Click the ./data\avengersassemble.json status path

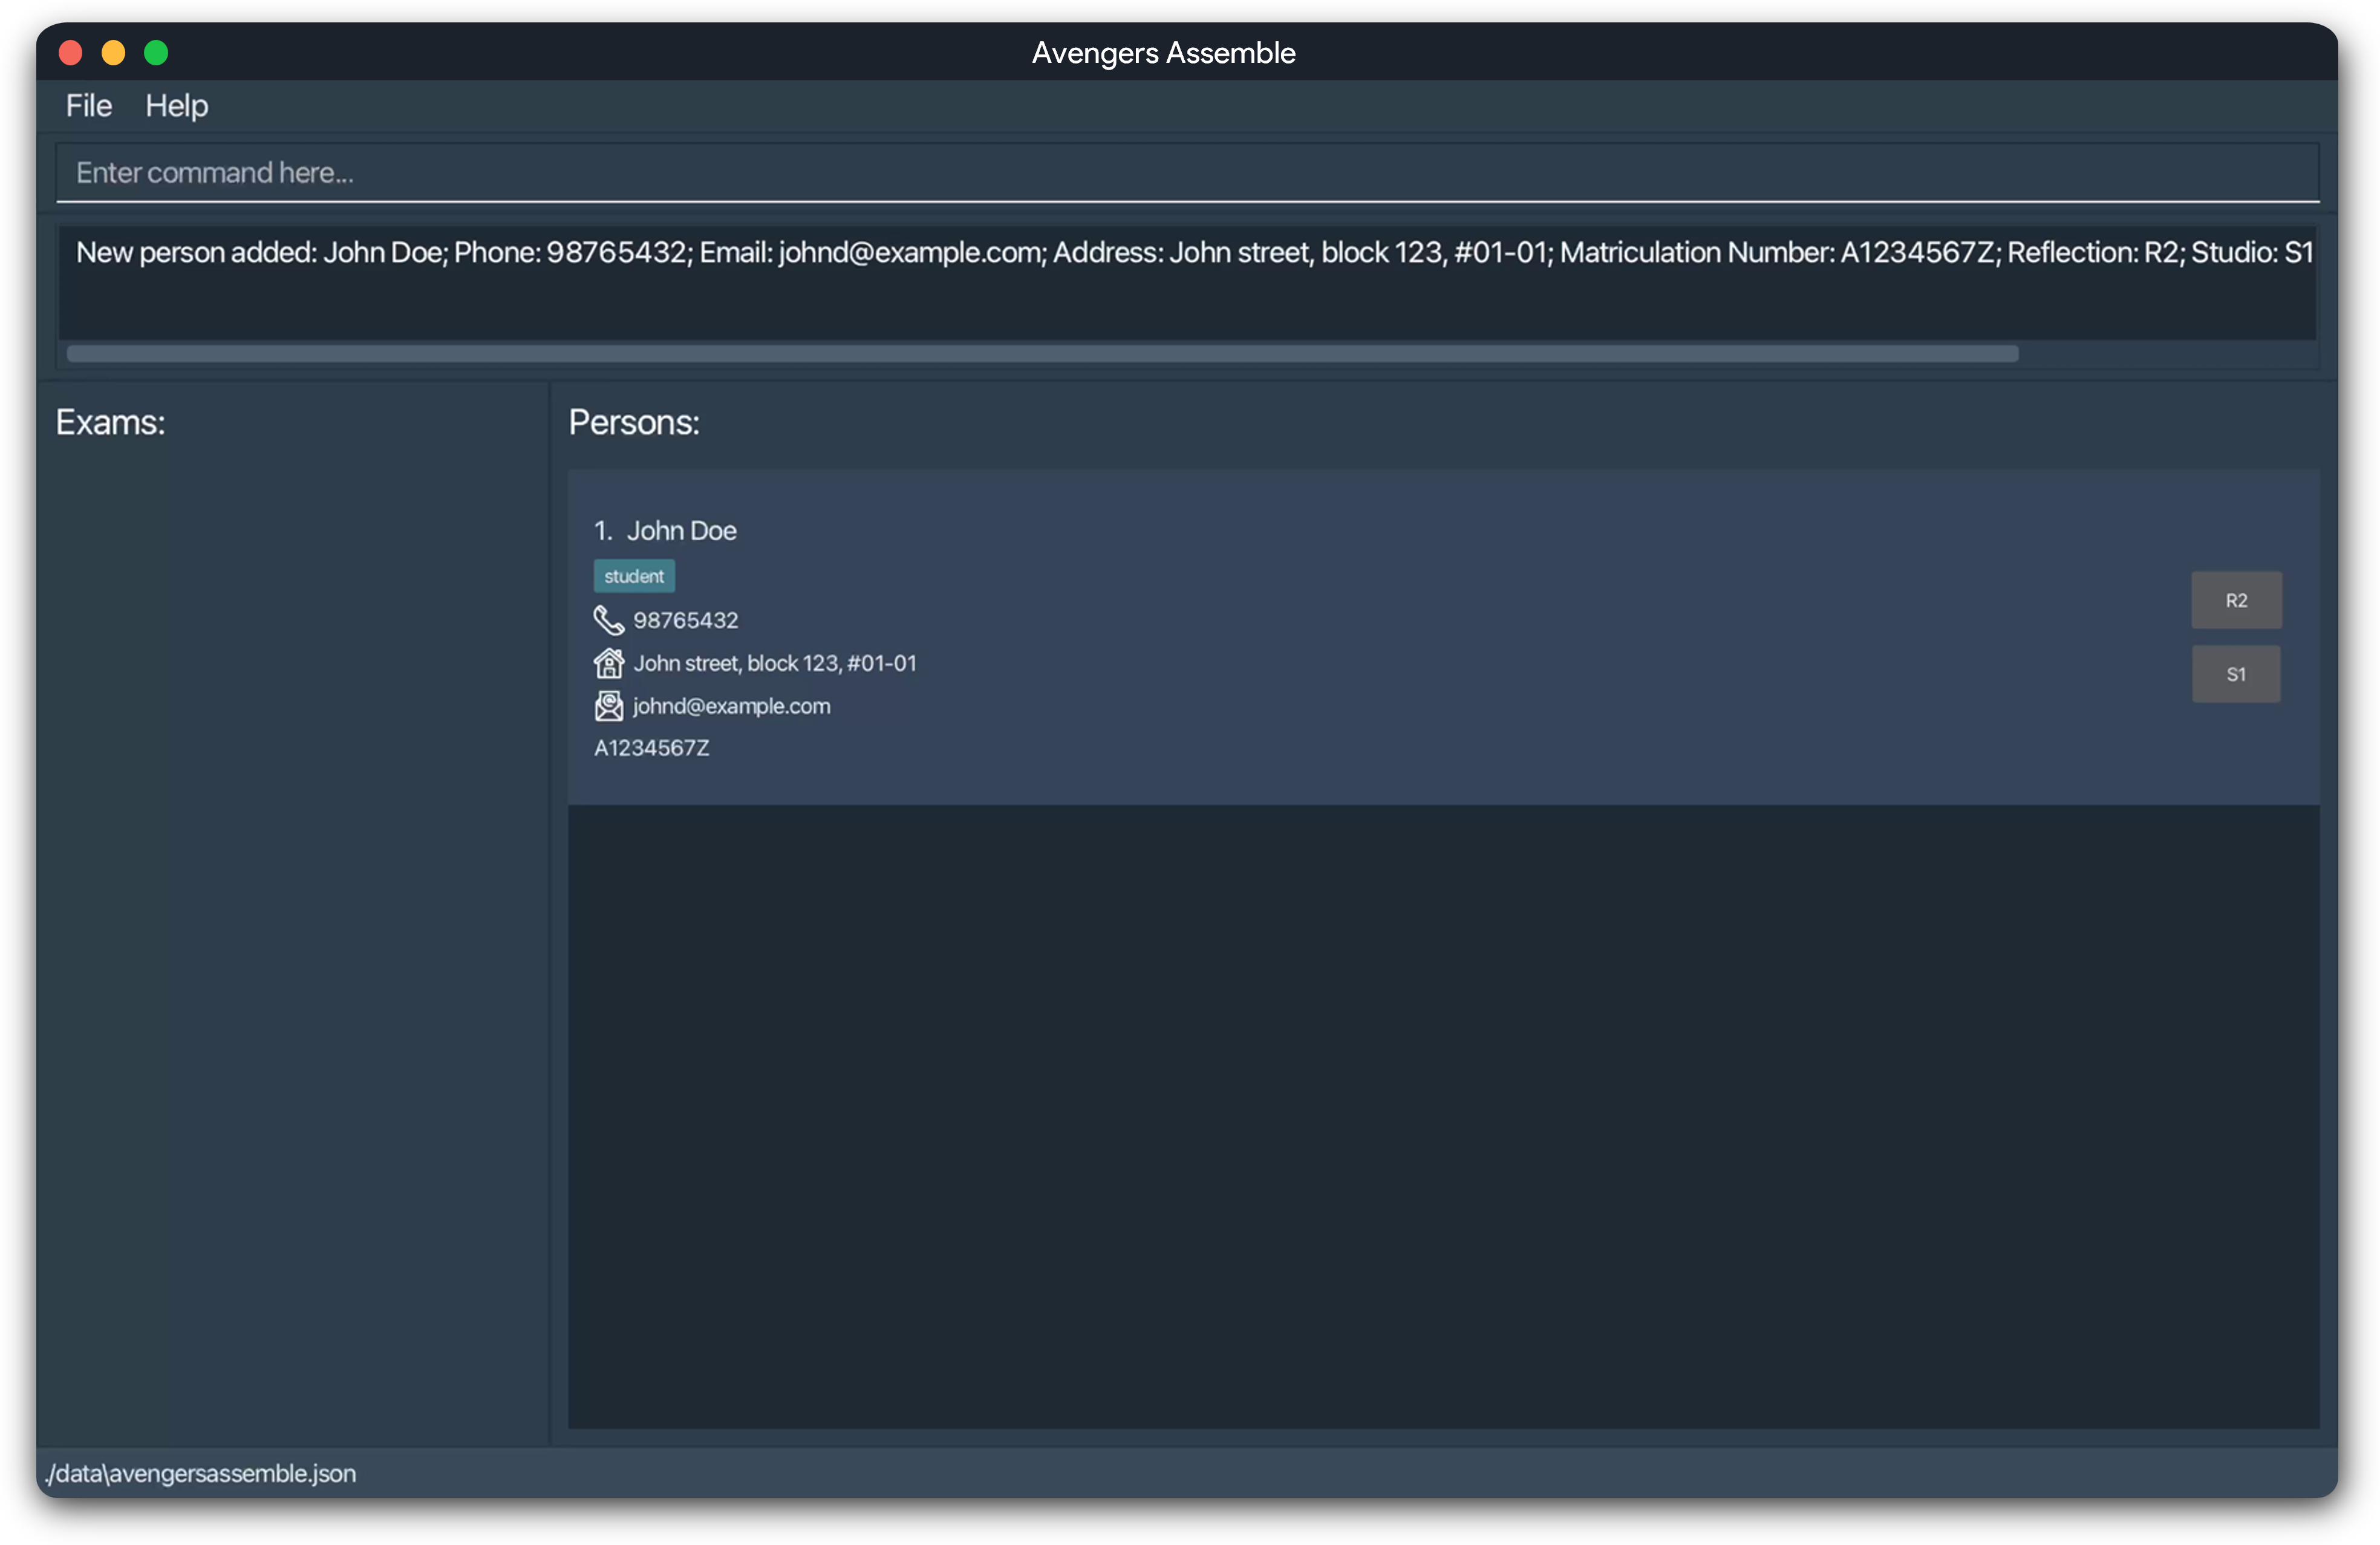coord(201,1473)
